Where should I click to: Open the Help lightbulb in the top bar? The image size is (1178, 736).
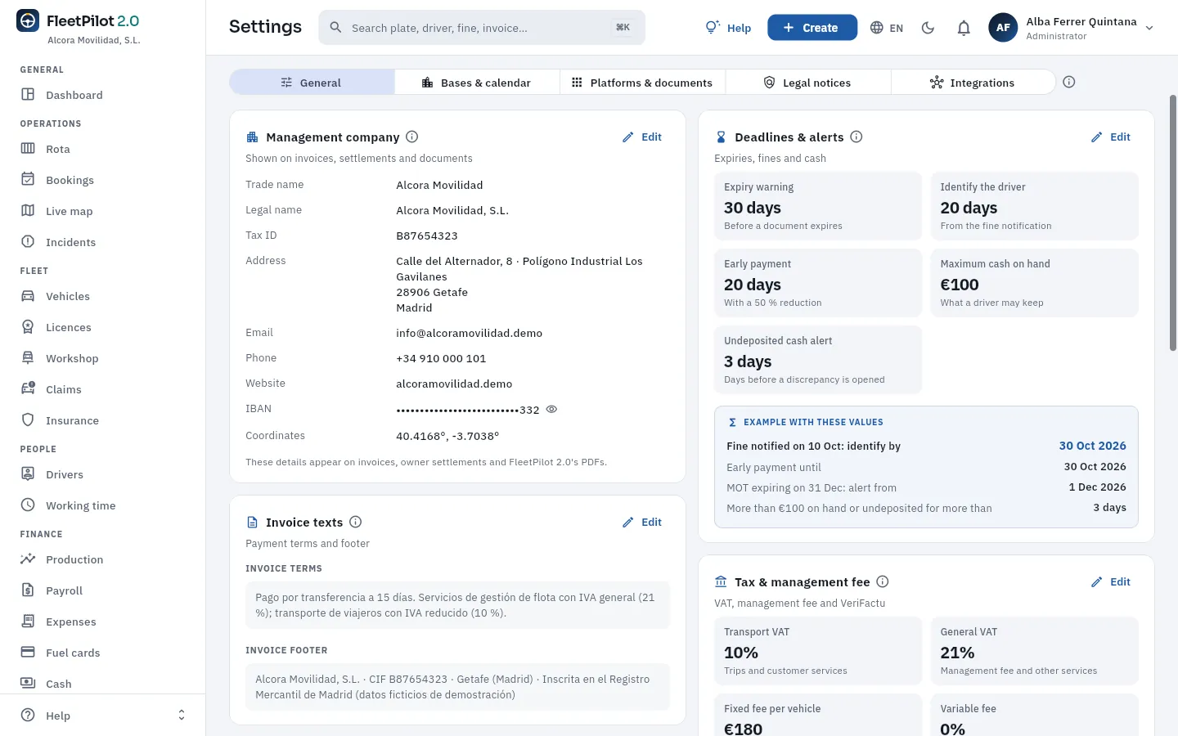tap(728, 28)
